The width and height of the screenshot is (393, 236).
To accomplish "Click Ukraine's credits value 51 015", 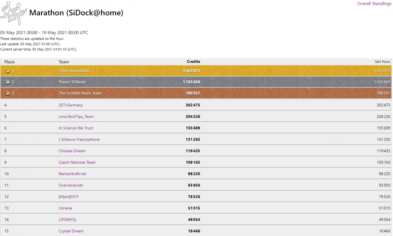I will (x=194, y=208).
